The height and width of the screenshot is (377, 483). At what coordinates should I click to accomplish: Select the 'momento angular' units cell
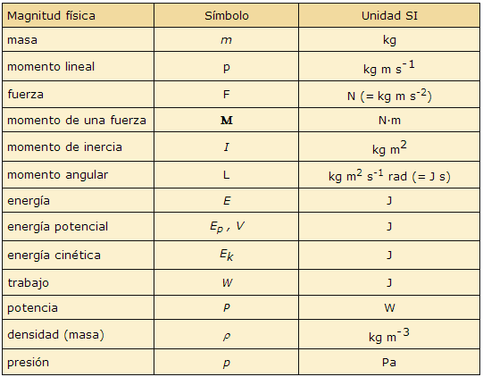[x=389, y=176]
